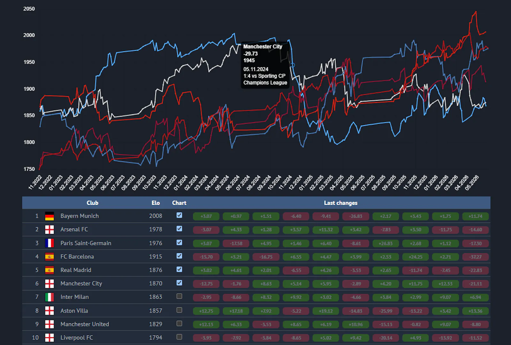
Task: Click Paris Saint-Germain's +26.83 change badge
Action: click(x=386, y=243)
